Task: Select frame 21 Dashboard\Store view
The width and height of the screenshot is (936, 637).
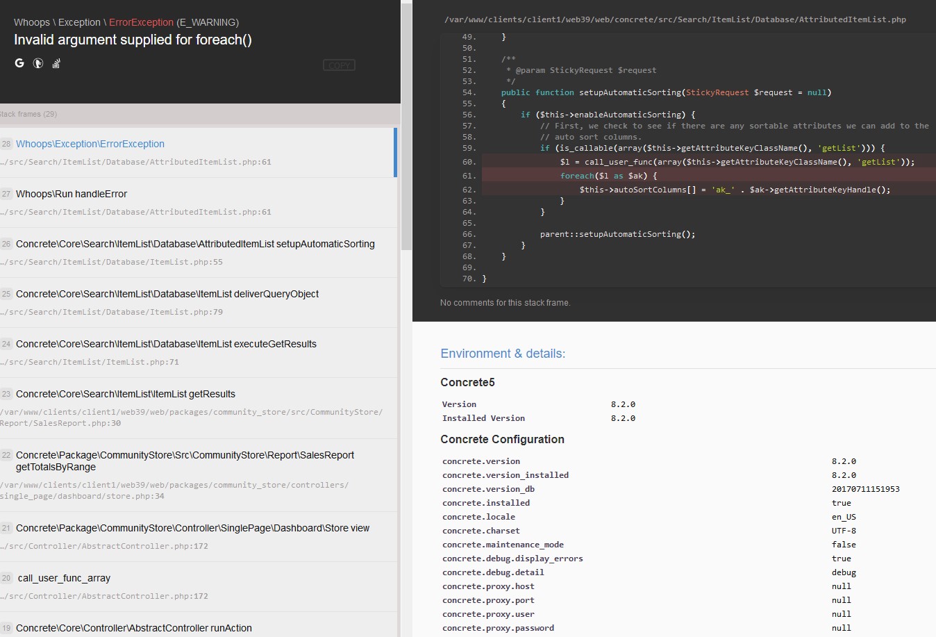Action: [x=192, y=528]
